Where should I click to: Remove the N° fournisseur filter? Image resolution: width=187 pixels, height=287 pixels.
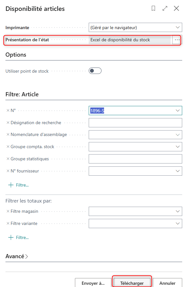(x=8, y=171)
